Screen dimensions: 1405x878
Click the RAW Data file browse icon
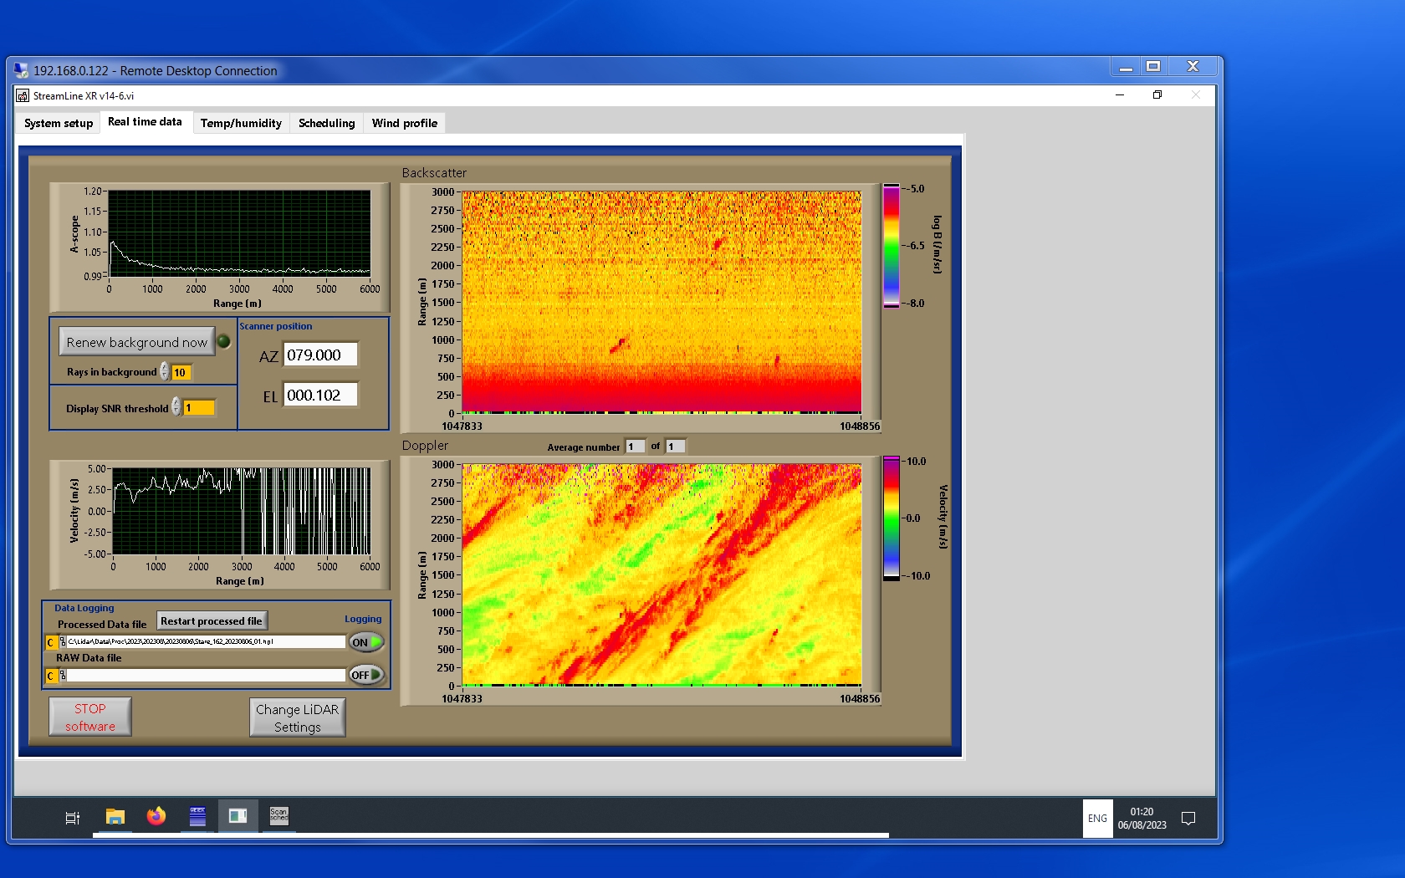coord(63,675)
